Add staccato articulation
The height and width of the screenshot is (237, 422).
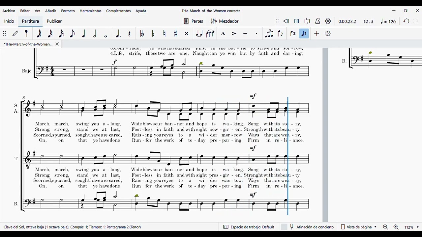[x=256, y=34]
